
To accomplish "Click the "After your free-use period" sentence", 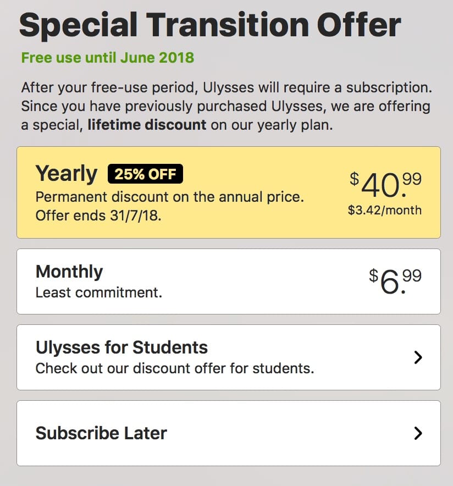I will 226,87.
